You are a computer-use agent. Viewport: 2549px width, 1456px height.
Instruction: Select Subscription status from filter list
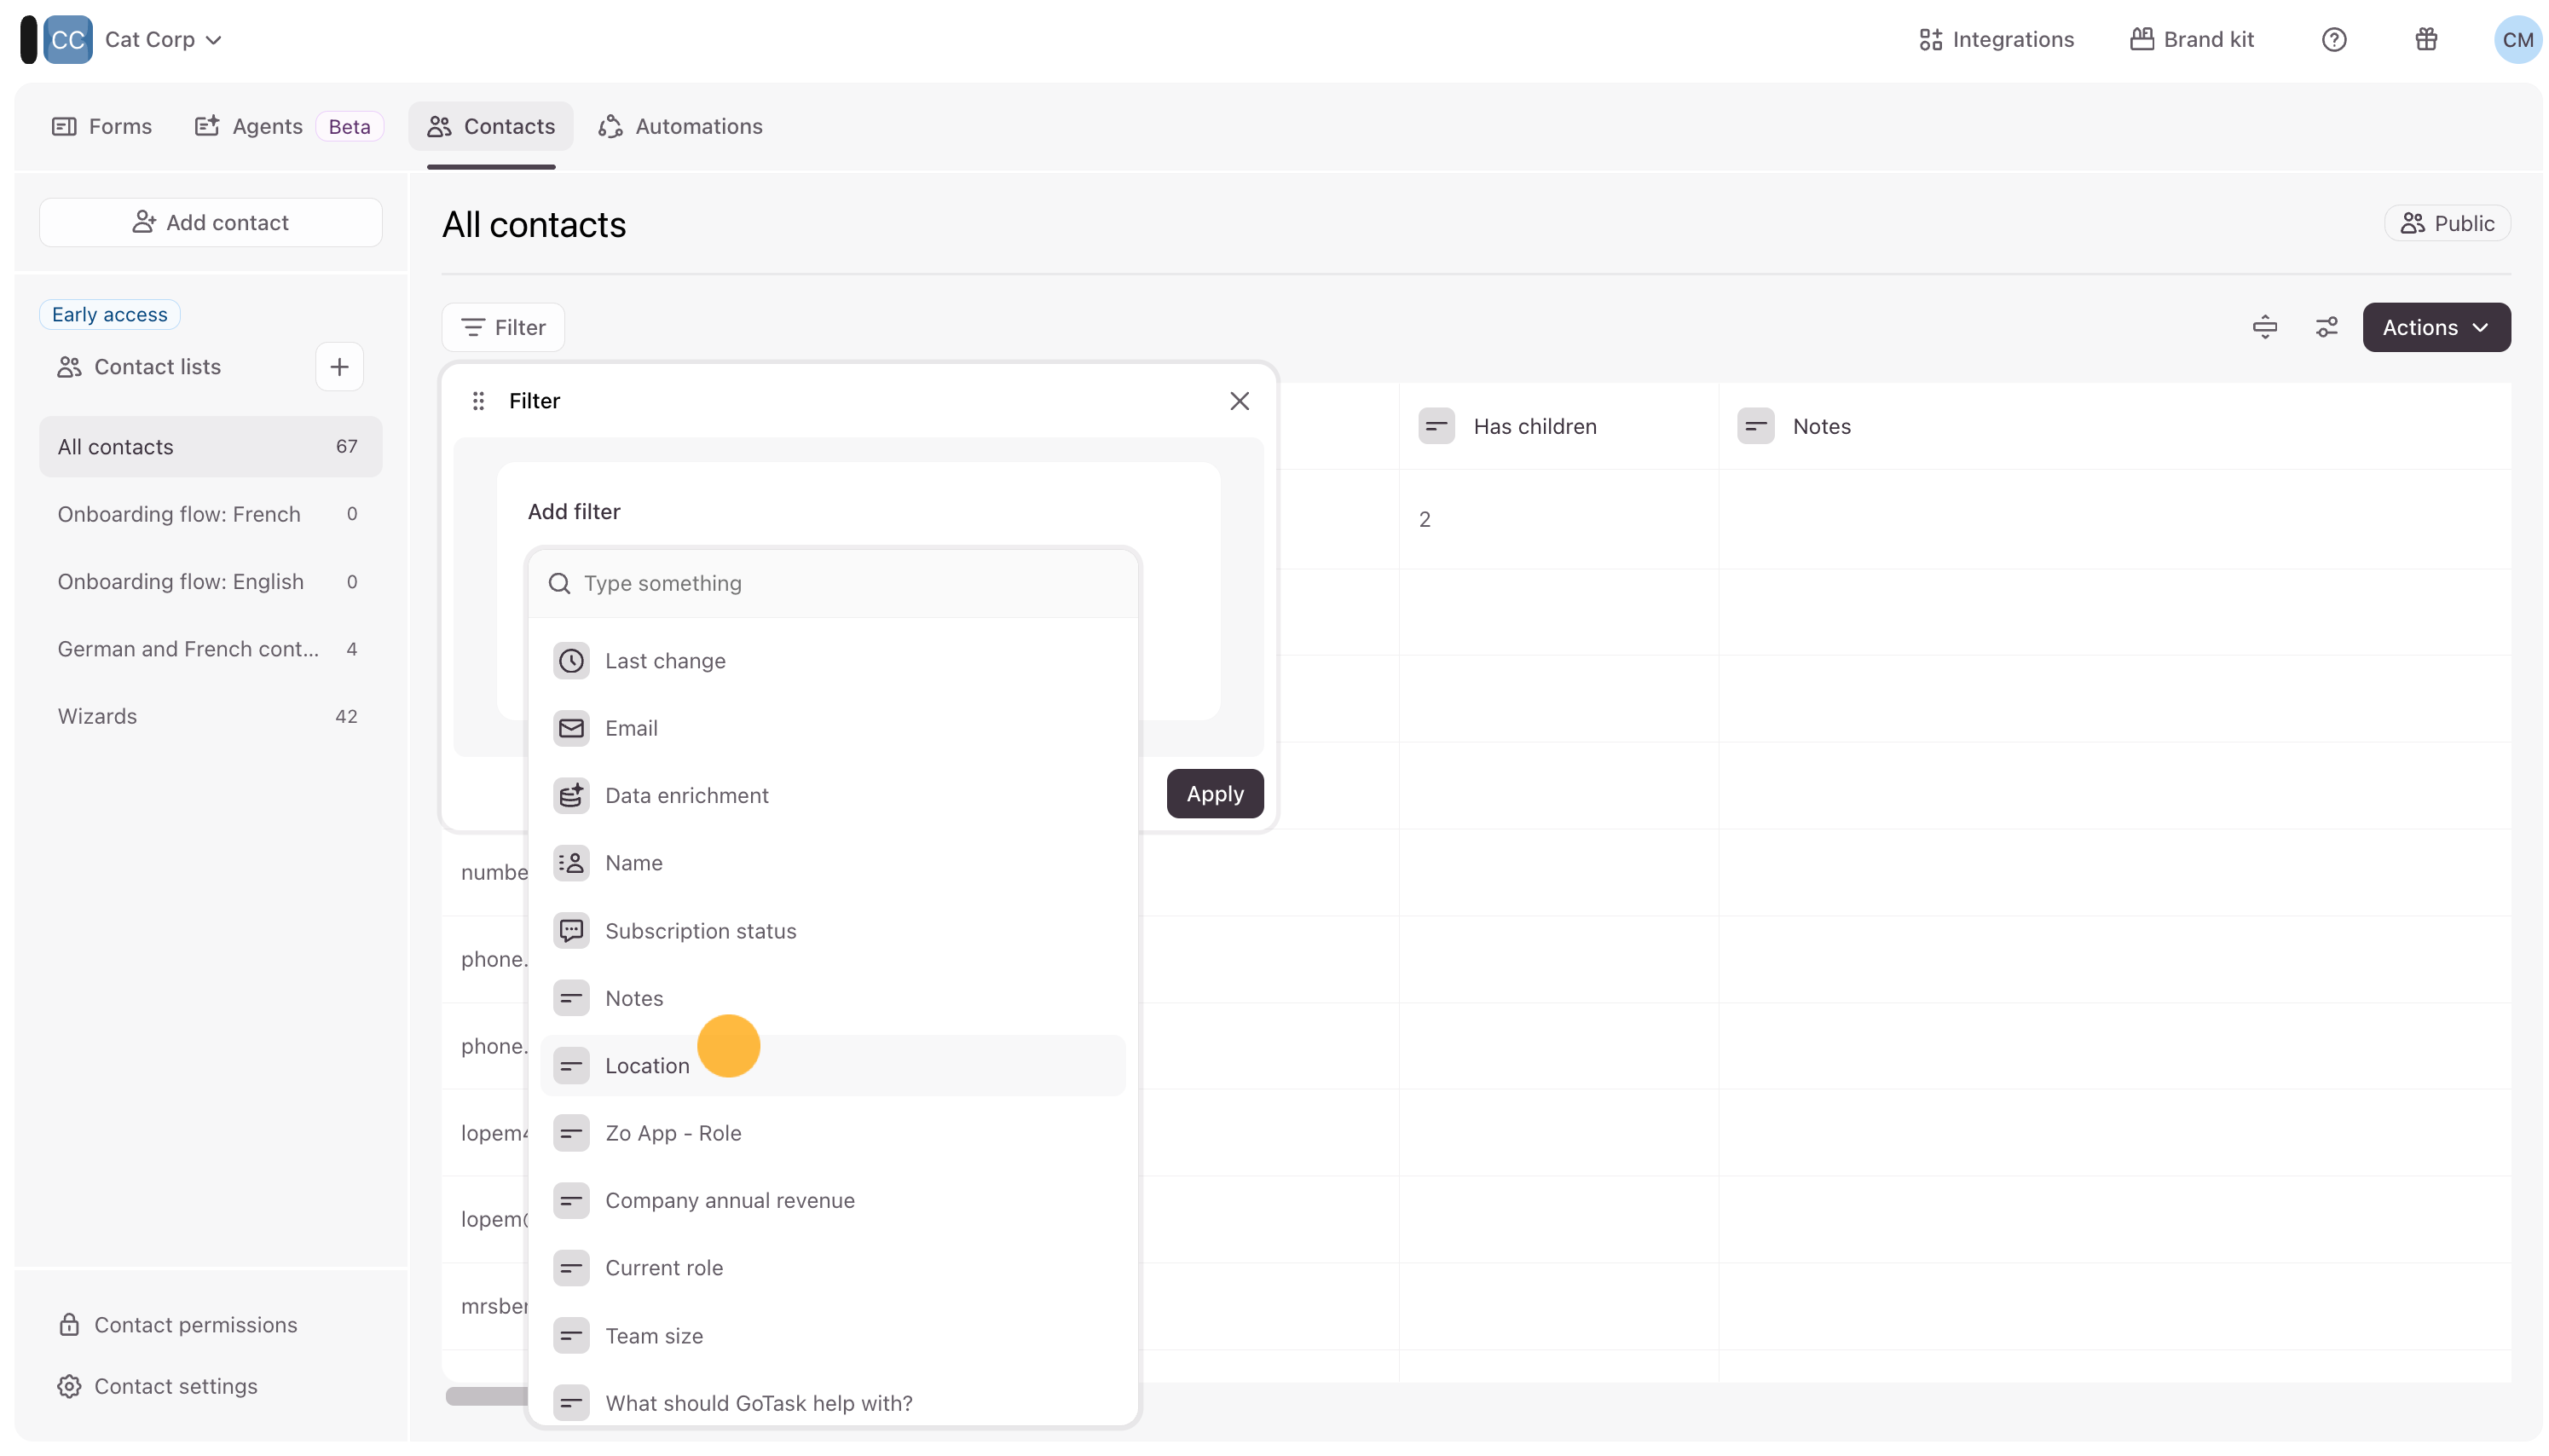[700, 931]
